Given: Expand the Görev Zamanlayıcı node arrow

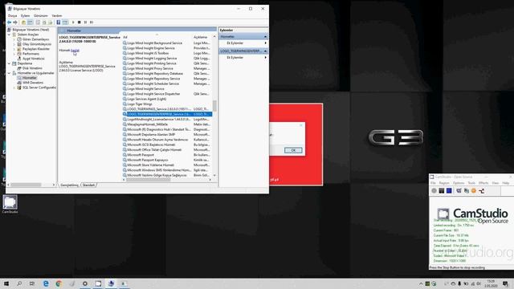Looking at the screenshot, I should tap(14, 39).
